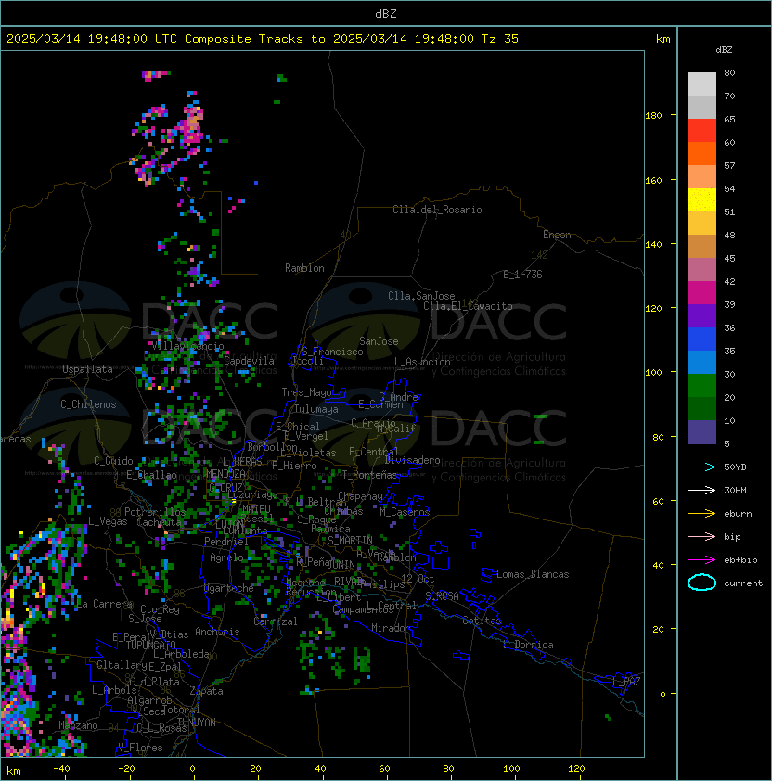Pick the slate purple swatch between 10 and 5
The height and width of the screenshot is (781, 772).
click(701, 432)
